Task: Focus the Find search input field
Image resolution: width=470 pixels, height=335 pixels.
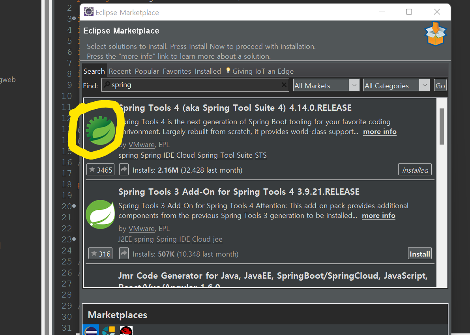Action: [x=195, y=85]
